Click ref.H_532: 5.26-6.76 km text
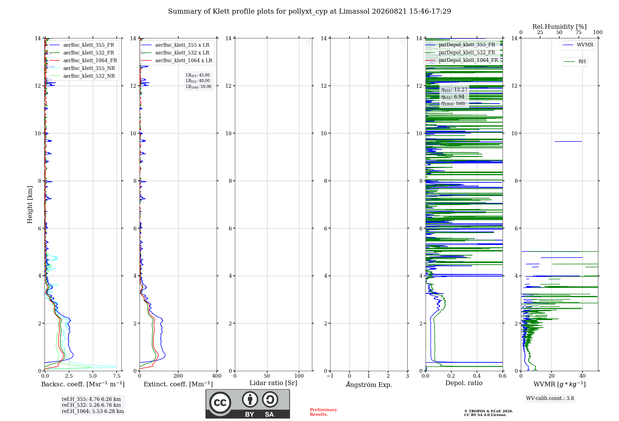This screenshot has height=421, width=619. (x=91, y=405)
